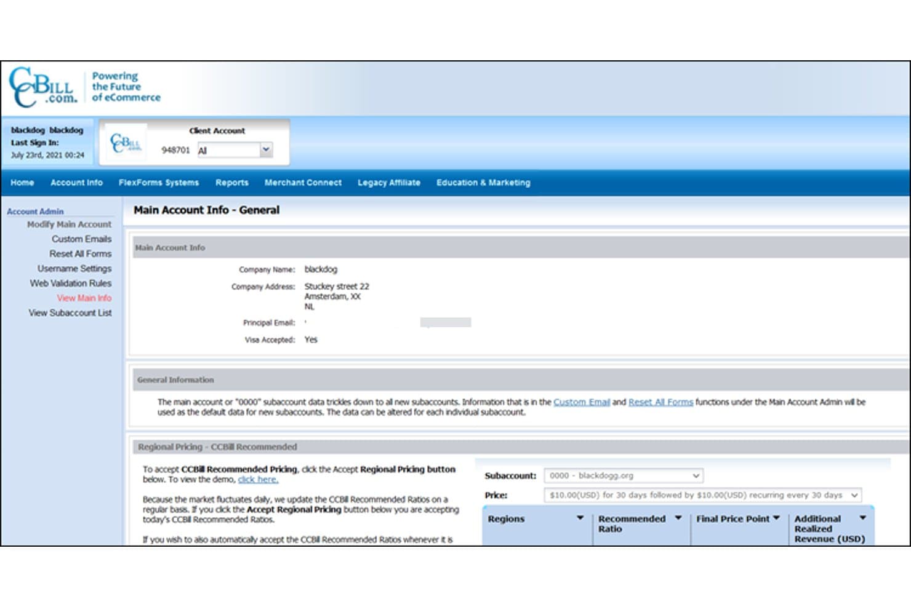Screen dimensions: 911x607
Task: Click the Final Price Point column header text
Action: coord(732,519)
